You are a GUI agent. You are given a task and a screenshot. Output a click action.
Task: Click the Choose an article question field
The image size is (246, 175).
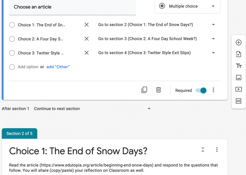(x=72, y=7)
